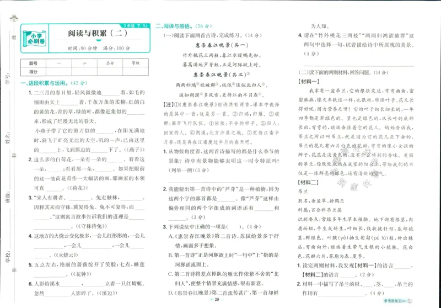
Task: Select '(一)阅读下面两首古诗,完成练习。(14分)'
Action: click(213, 35)
